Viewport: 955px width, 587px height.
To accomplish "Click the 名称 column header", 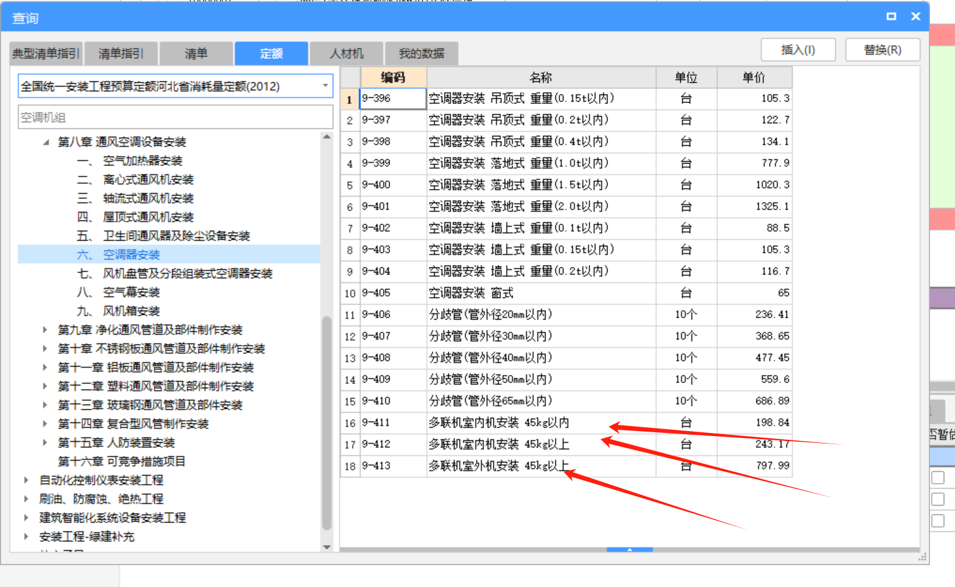I will tap(541, 77).
